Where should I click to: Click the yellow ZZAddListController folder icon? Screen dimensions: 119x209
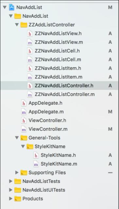coord(24,25)
